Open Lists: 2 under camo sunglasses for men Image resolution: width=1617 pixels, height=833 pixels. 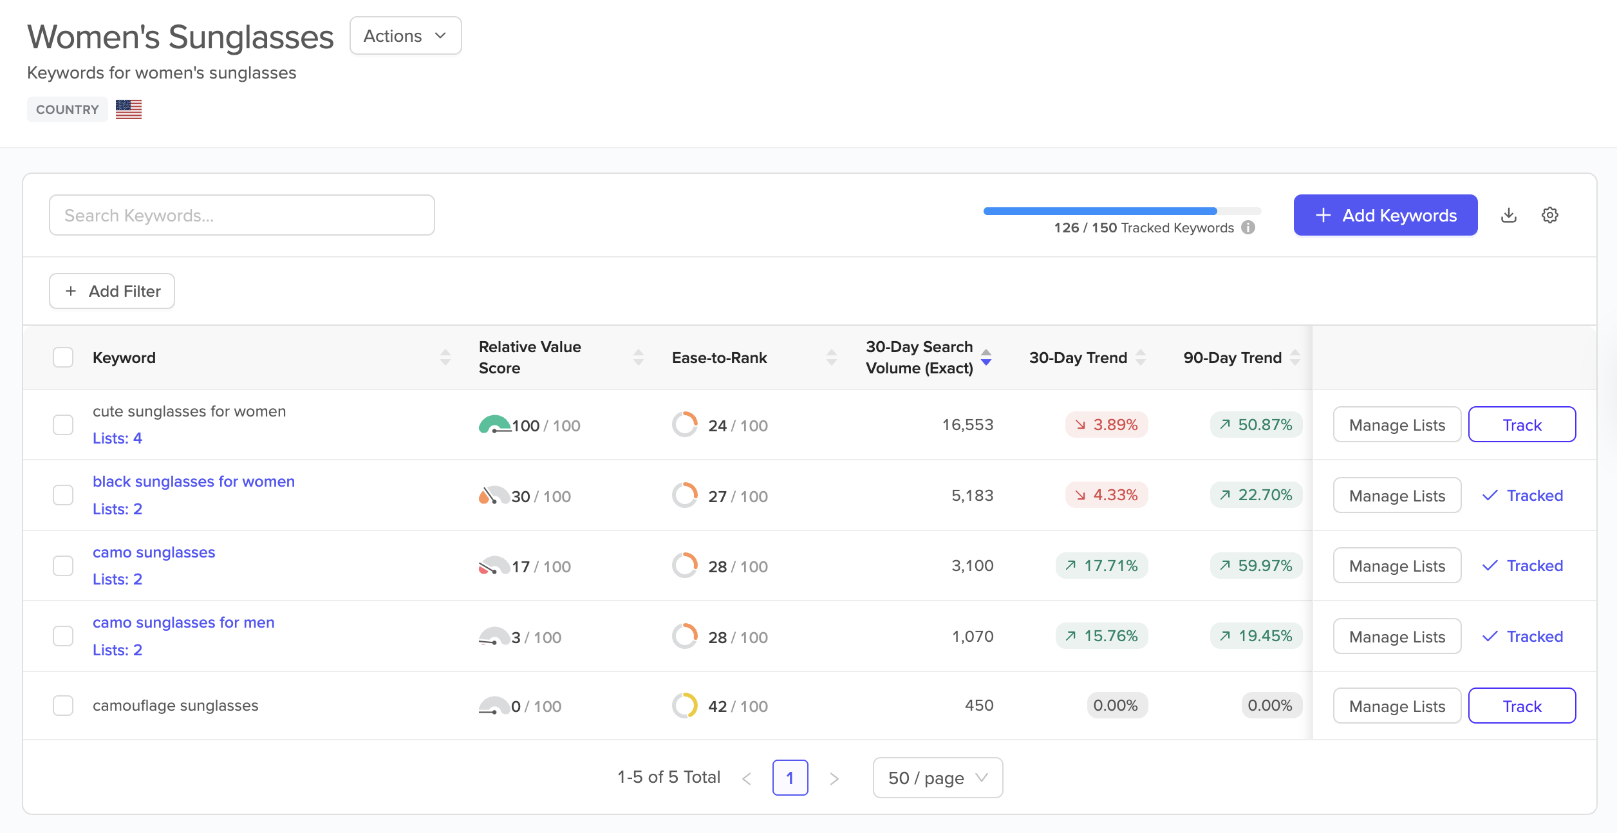pyautogui.click(x=117, y=650)
